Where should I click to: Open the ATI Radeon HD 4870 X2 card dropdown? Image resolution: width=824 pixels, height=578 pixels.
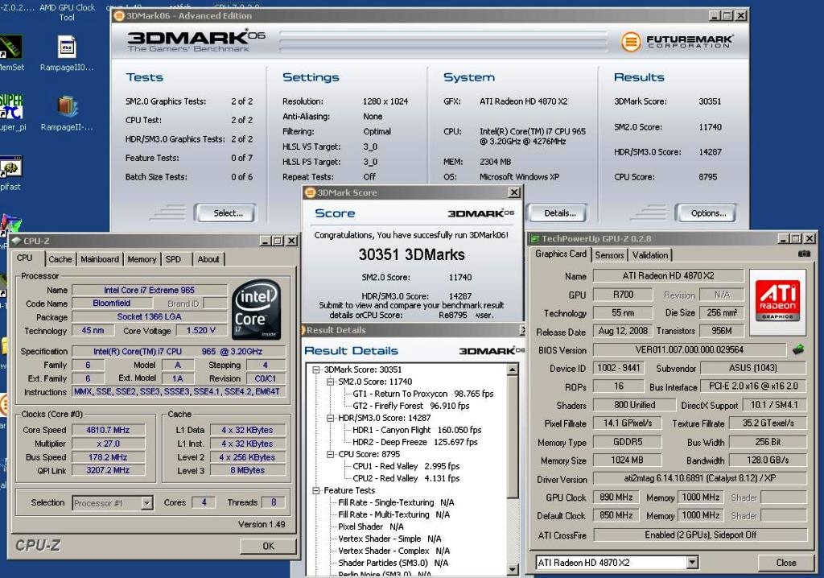click(x=692, y=563)
